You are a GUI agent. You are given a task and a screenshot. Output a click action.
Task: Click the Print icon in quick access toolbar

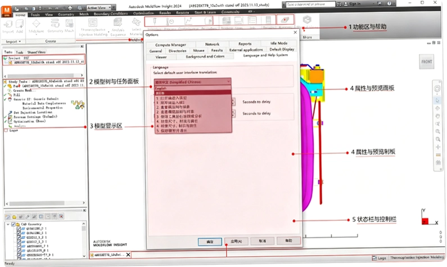tap(70, 8)
